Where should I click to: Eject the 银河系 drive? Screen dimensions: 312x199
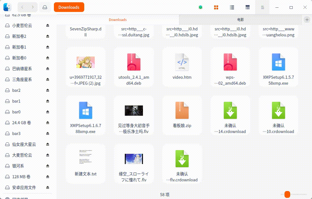[x=48, y=166]
